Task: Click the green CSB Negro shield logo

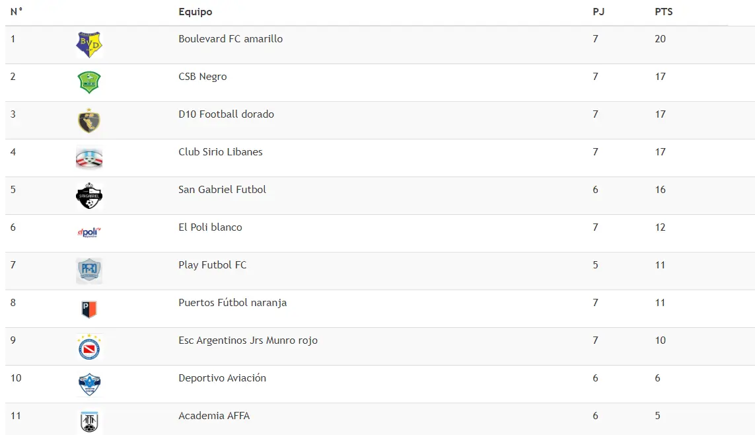Action: tap(89, 83)
